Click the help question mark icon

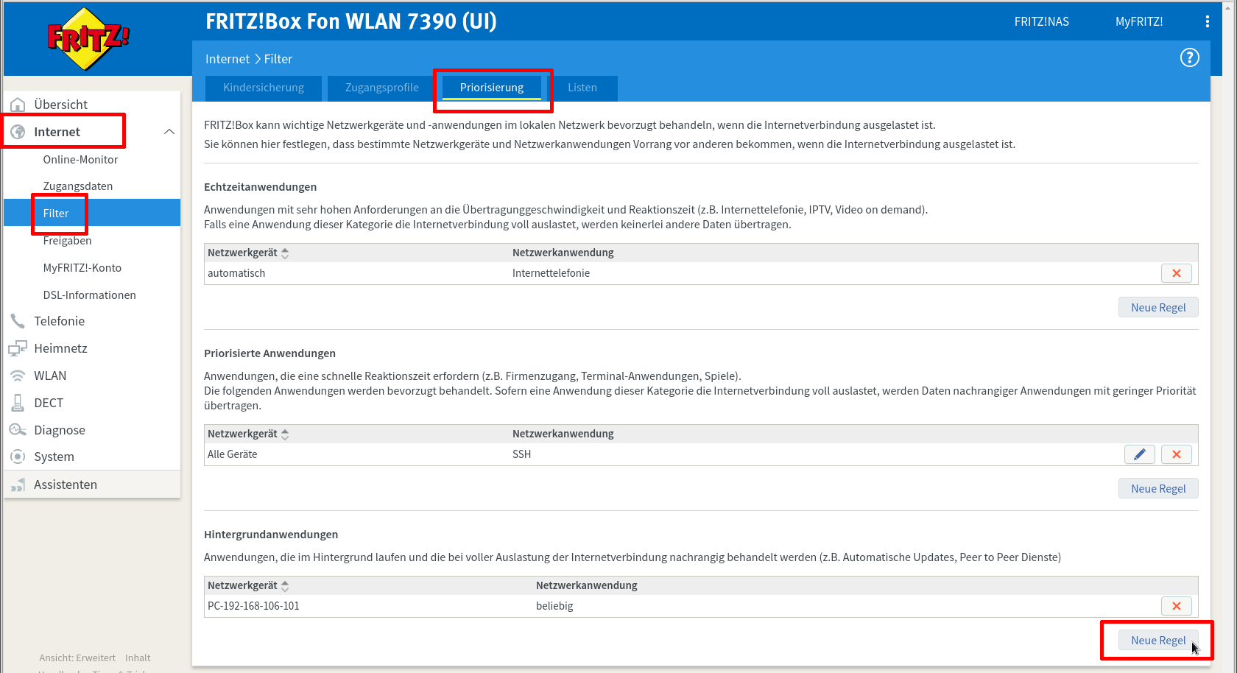coord(1189,58)
